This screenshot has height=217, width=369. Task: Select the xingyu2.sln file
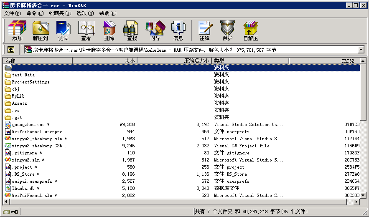click(28, 160)
